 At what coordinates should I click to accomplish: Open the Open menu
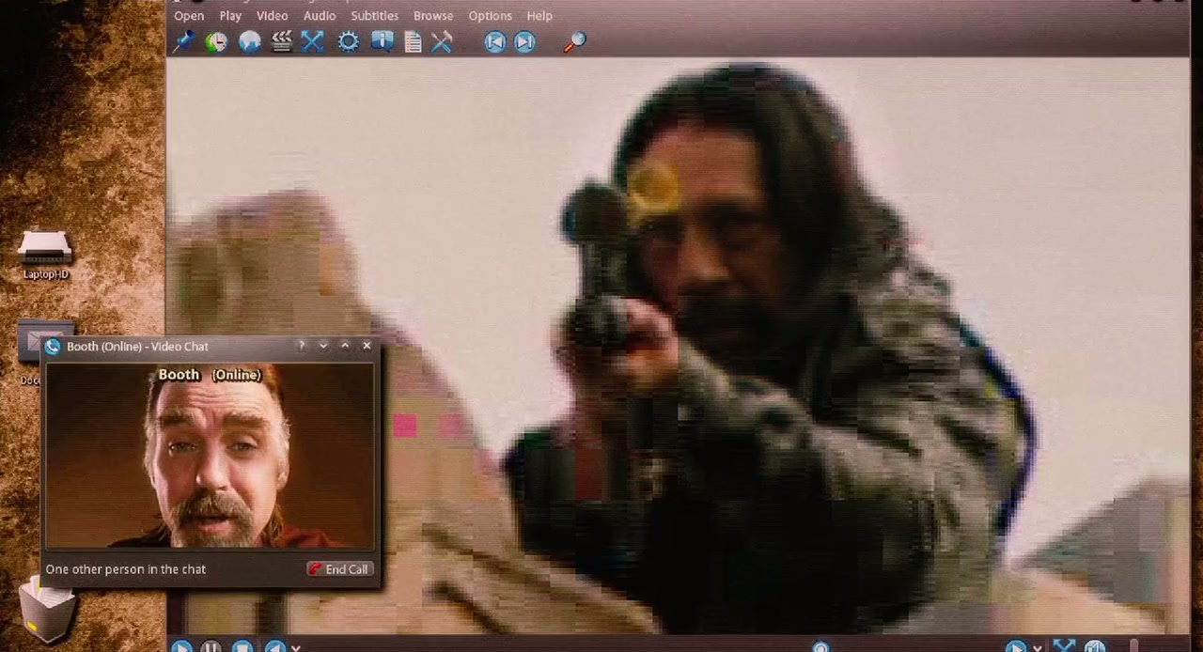(189, 16)
